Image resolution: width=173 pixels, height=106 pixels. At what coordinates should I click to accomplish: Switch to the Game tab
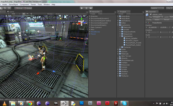(x=11, y=12)
